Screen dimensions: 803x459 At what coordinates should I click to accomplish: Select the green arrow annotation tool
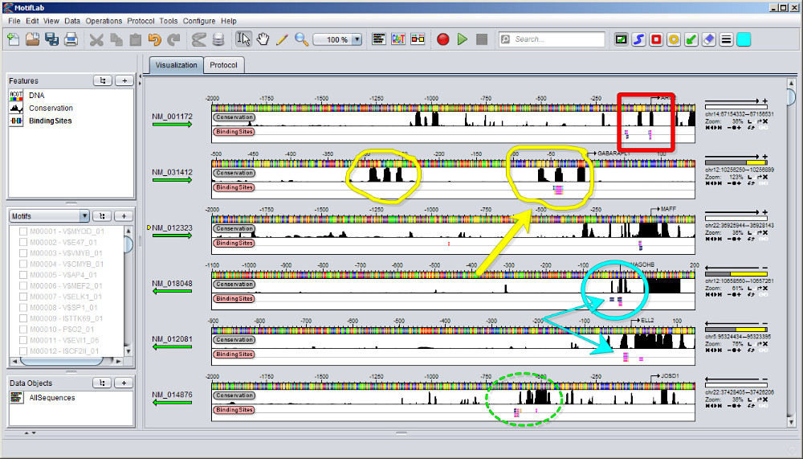(x=691, y=39)
